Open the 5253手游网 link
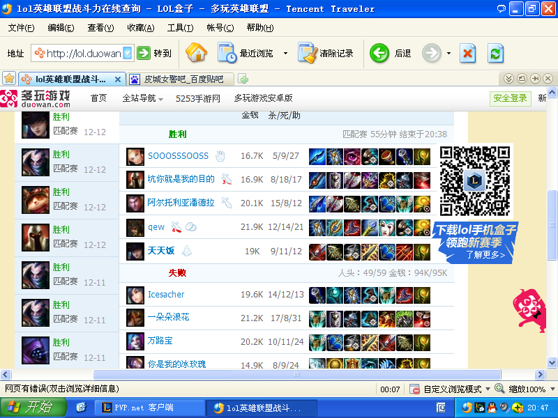The height and width of the screenshot is (418, 558). pos(198,98)
